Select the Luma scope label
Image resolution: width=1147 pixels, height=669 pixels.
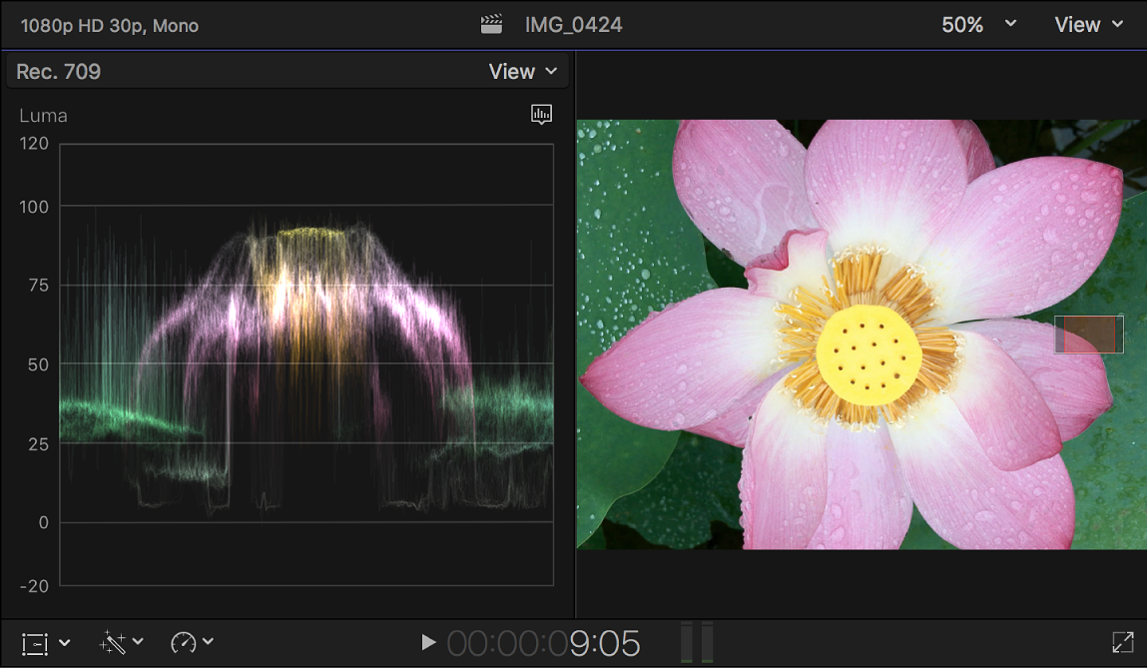43,115
